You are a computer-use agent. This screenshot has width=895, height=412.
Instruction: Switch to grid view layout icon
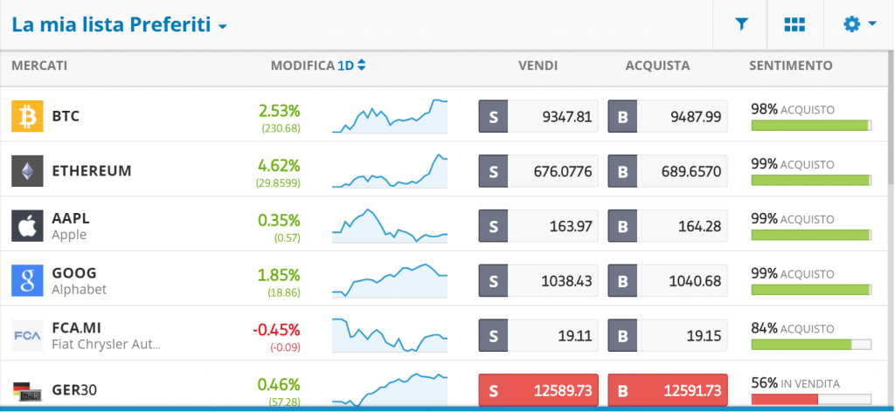(794, 24)
